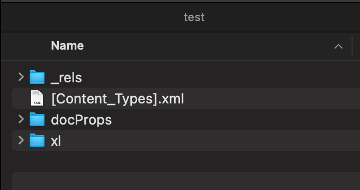Click the docProps blue folder icon
This screenshot has height=190, width=360.
tap(37, 119)
